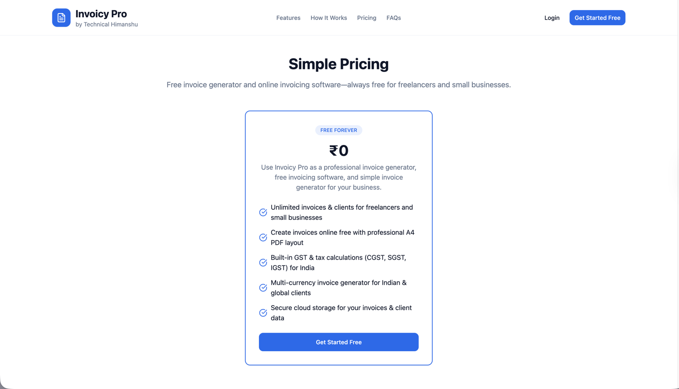Click the FREE FOREVER badge
Viewport: 679px width, 389px height.
pos(339,130)
